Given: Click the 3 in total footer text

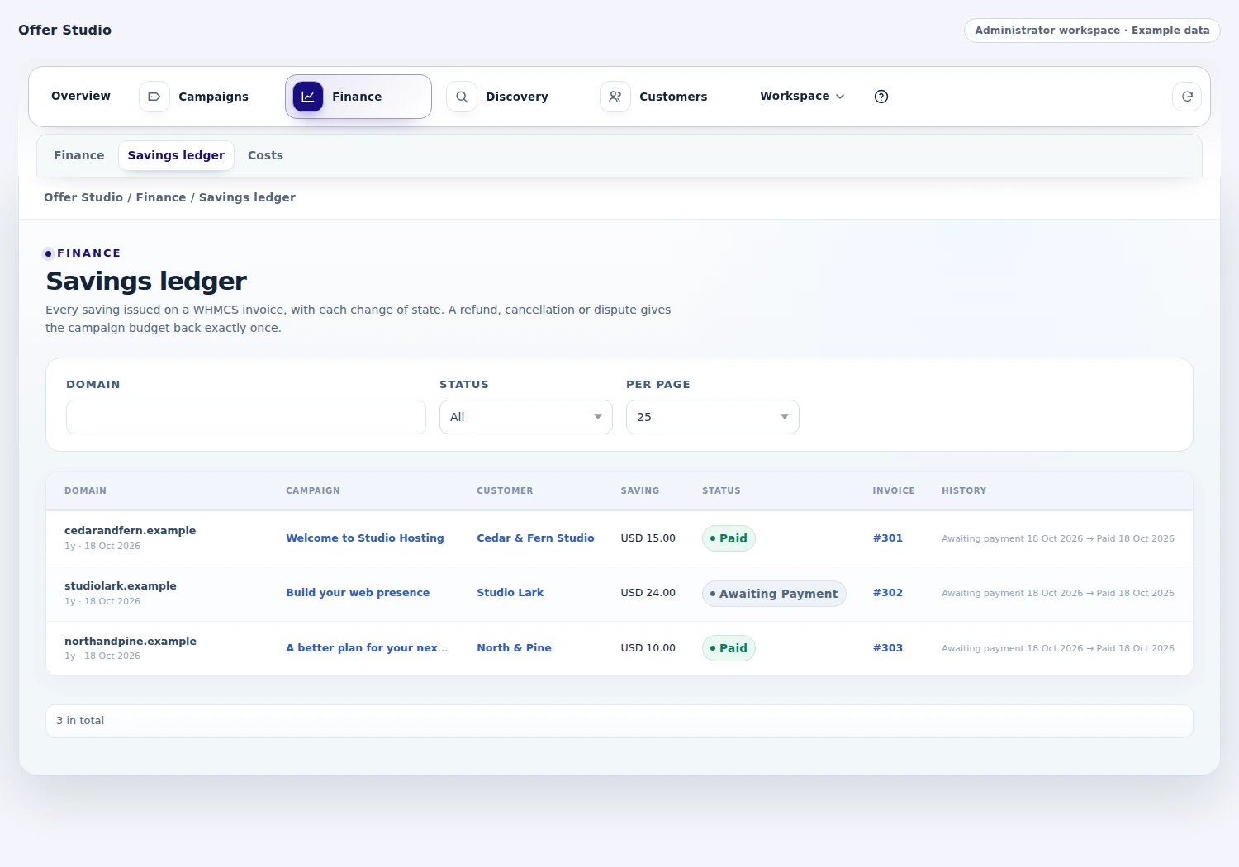Looking at the screenshot, I should coord(80,721).
